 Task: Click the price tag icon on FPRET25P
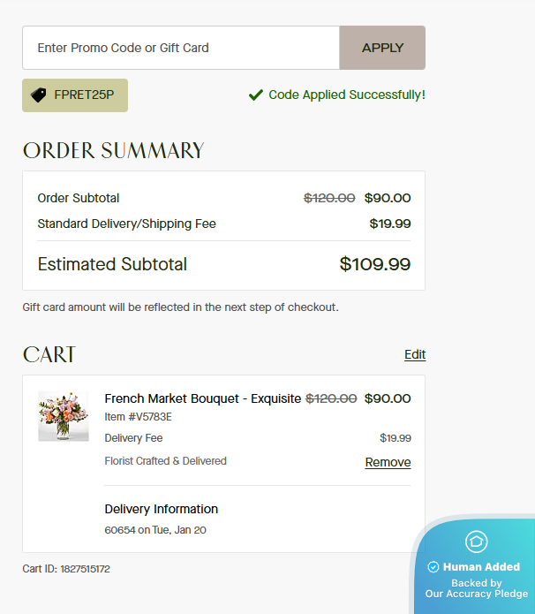click(39, 95)
